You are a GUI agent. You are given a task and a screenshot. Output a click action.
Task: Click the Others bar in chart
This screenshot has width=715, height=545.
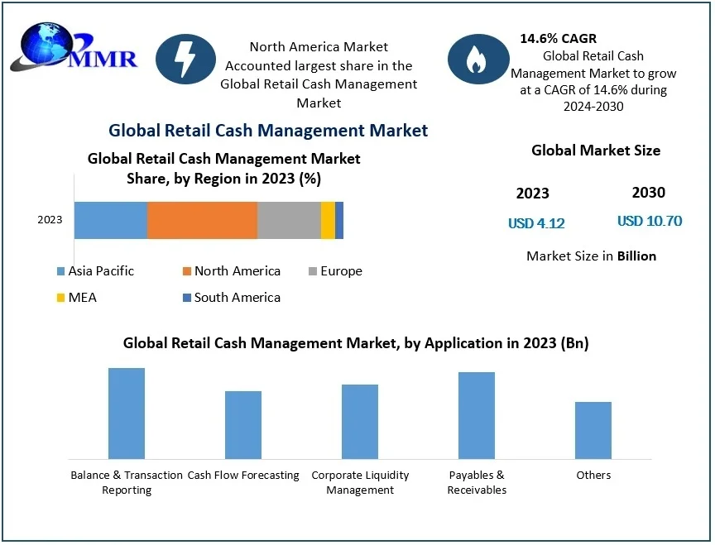[593, 430]
